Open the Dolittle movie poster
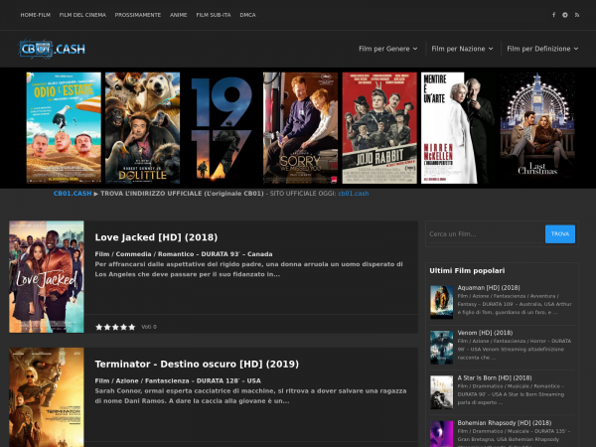 click(x=142, y=128)
